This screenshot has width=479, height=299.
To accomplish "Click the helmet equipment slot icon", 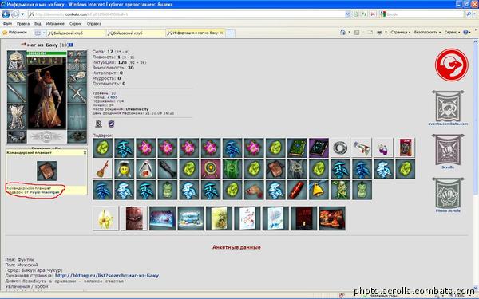I will point(17,60).
